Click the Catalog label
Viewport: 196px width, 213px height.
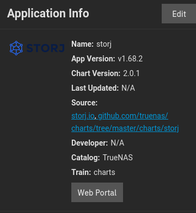(85, 158)
